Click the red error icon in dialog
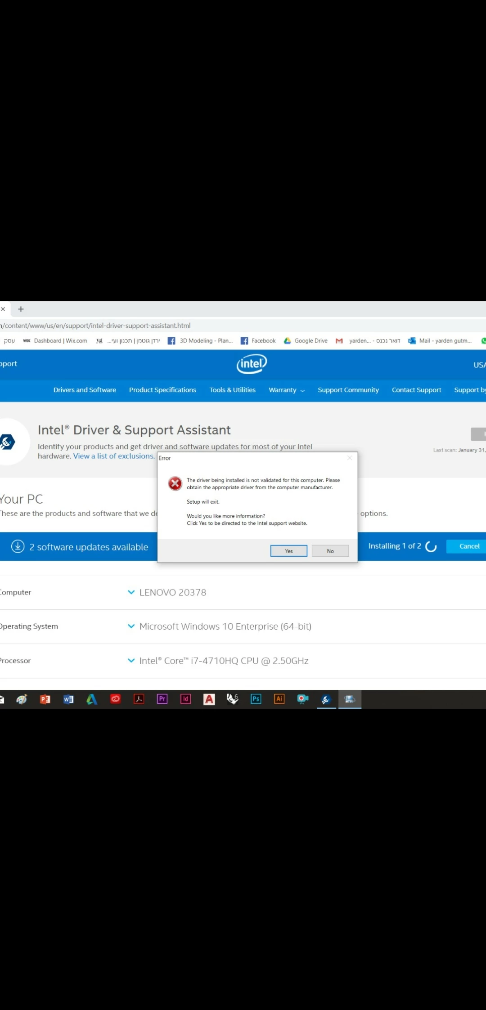Viewport: 486px width, 1010px height. click(175, 483)
